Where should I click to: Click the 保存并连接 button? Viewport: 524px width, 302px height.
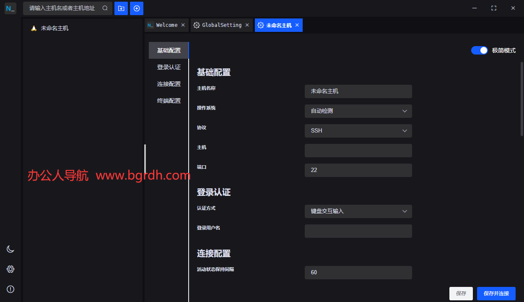point(496,293)
